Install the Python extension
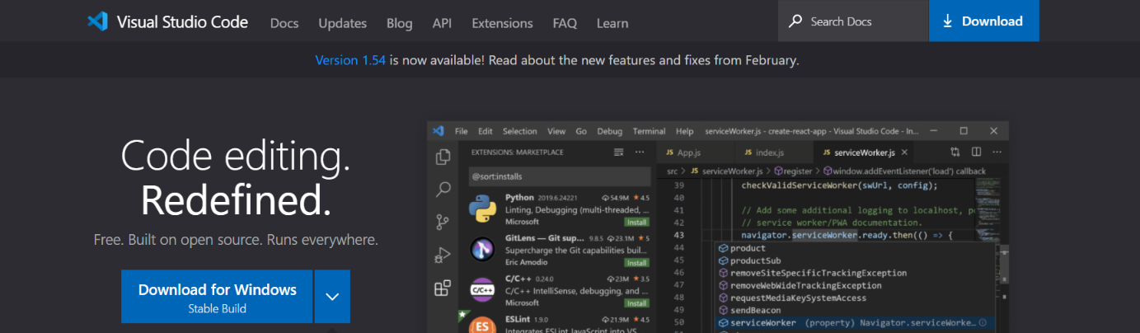The image size is (1140, 333). (x=636, y=222)
